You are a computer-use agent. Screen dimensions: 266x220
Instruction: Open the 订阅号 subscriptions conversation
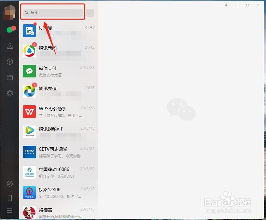pos(59,31)
